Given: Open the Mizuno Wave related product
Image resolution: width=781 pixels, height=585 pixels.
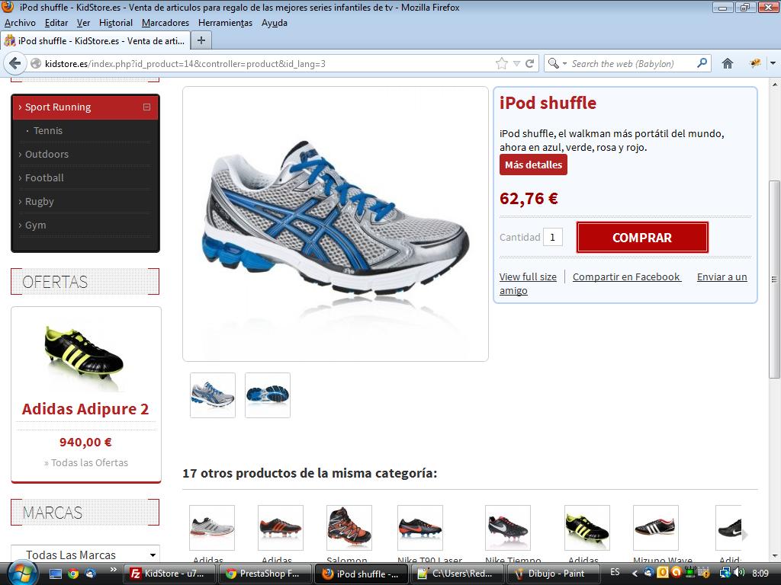Looking at the screenshot, I should tap(655, 528).
